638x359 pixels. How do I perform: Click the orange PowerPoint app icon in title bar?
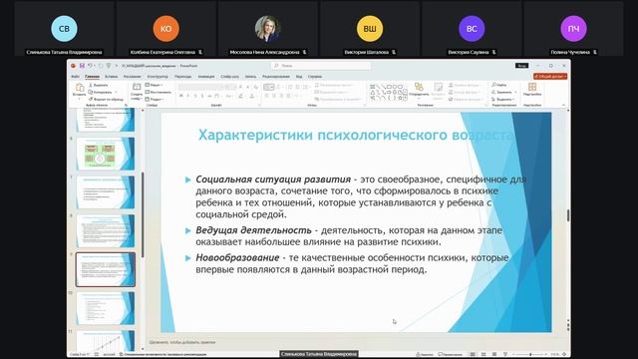73,66
